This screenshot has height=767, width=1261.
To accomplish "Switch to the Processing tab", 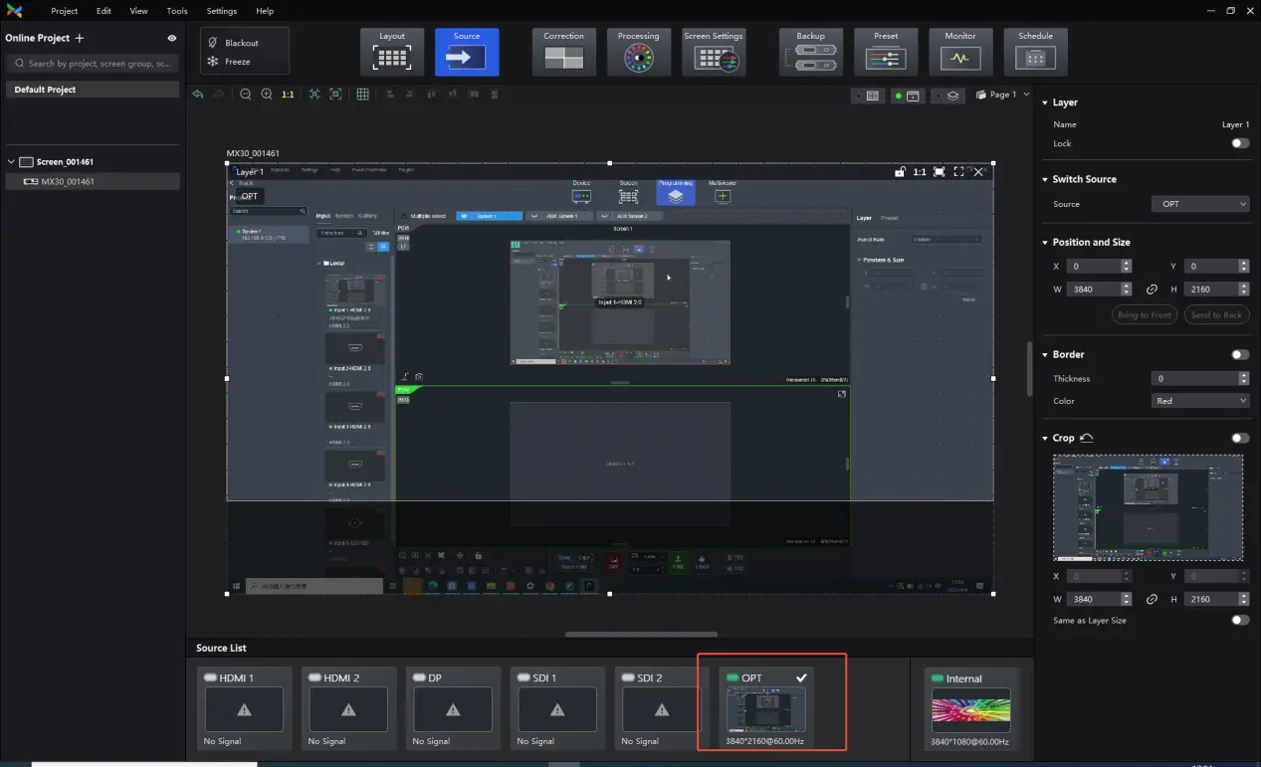I will (x=638, y=52).
